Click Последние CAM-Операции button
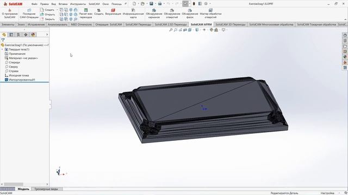This screenshot has width=348, height=195. (29, 14)
